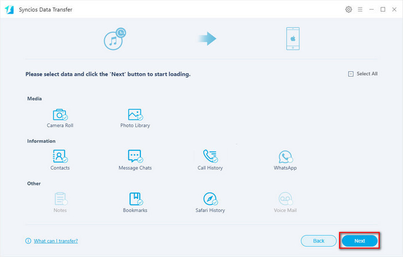Maximize the Syncios window

coord(383,10)
